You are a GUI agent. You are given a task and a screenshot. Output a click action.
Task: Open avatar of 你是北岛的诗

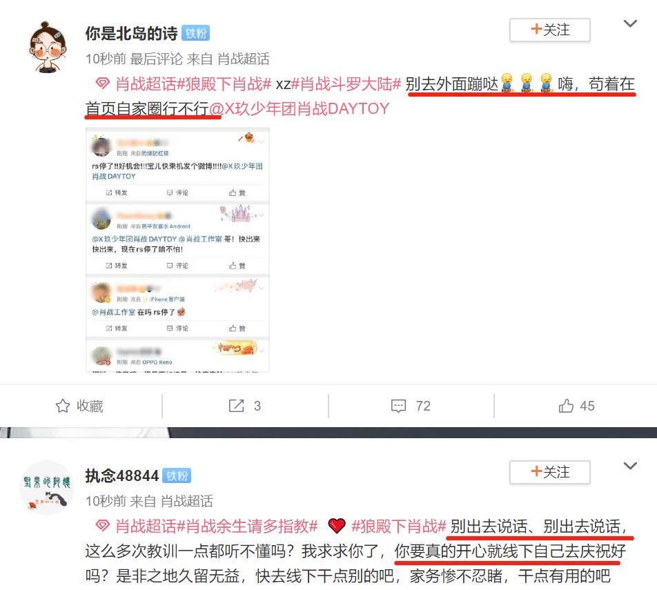point(48,47)
